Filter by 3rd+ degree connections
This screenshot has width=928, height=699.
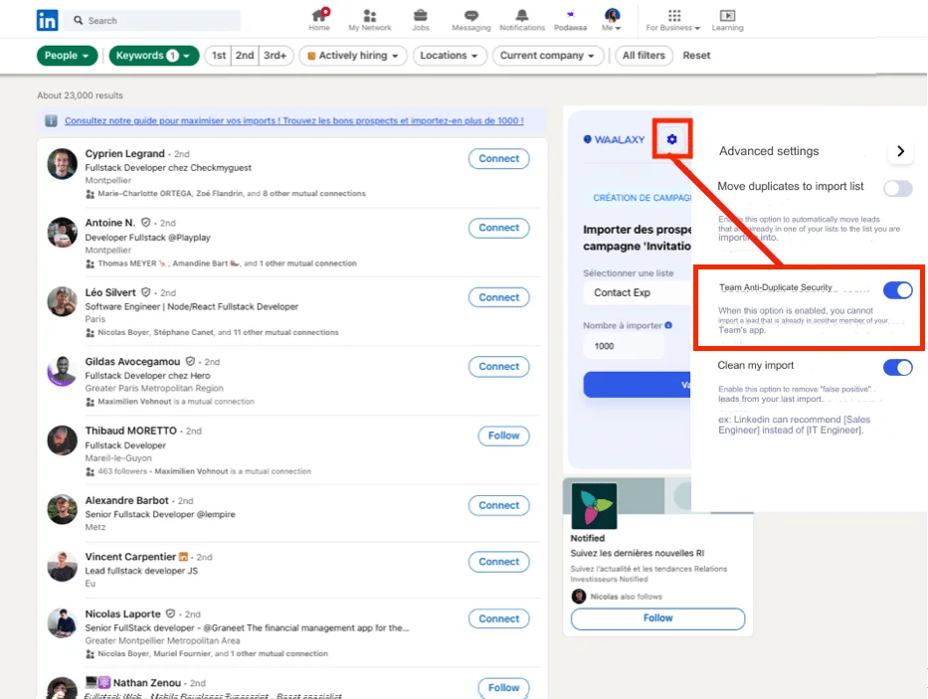[x=276, y=55]
